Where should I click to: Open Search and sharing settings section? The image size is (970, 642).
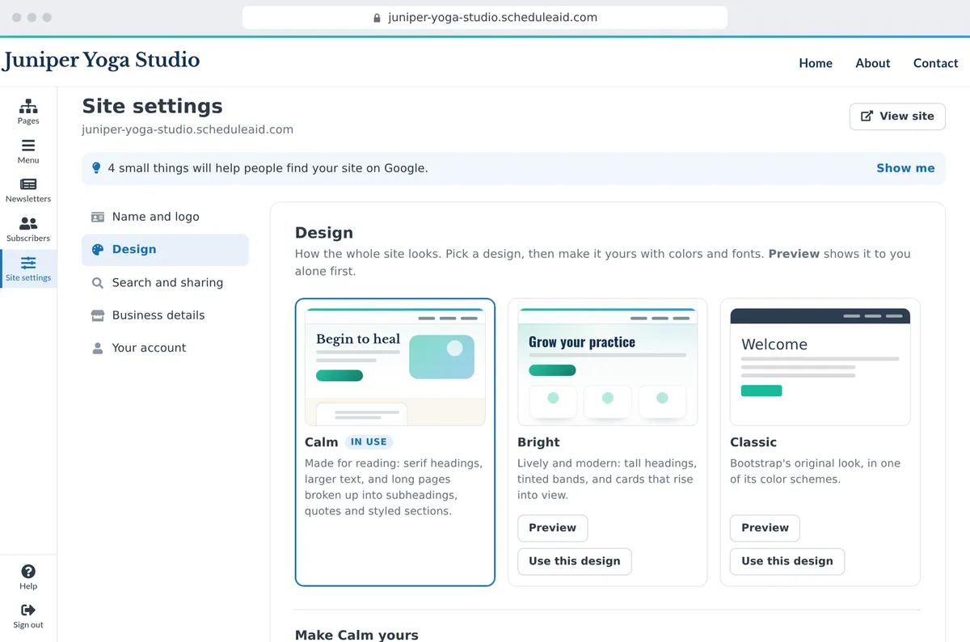pyautogui.click(x=165, y=283)
